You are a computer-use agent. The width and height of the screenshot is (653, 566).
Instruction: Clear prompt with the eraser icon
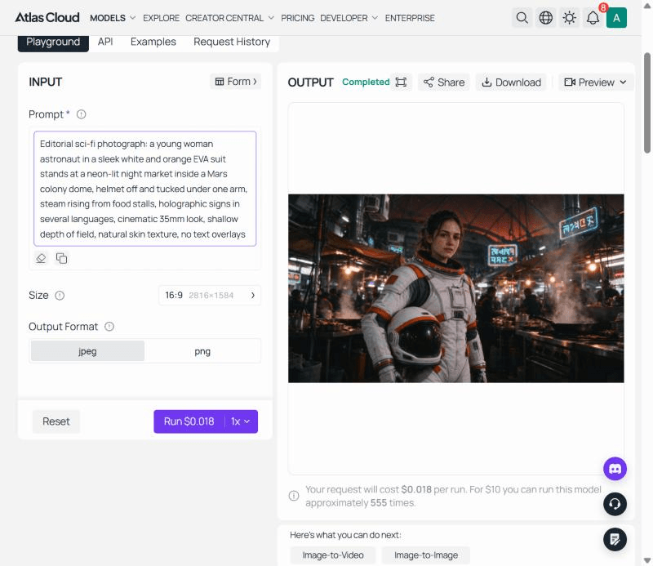[41, 258]
